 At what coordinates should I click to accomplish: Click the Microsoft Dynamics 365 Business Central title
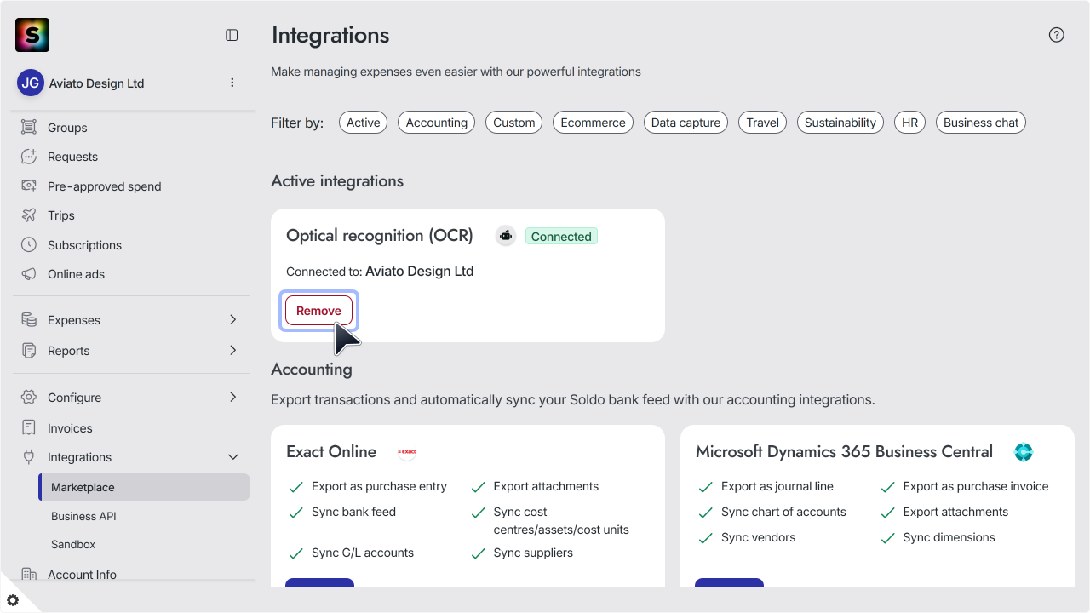coord(844,452)
